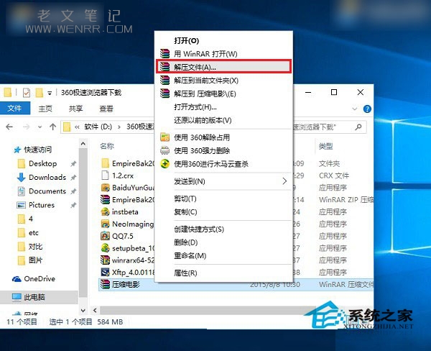Click the BaiduYunGuanjia file icon

click(x=106, y=188)
